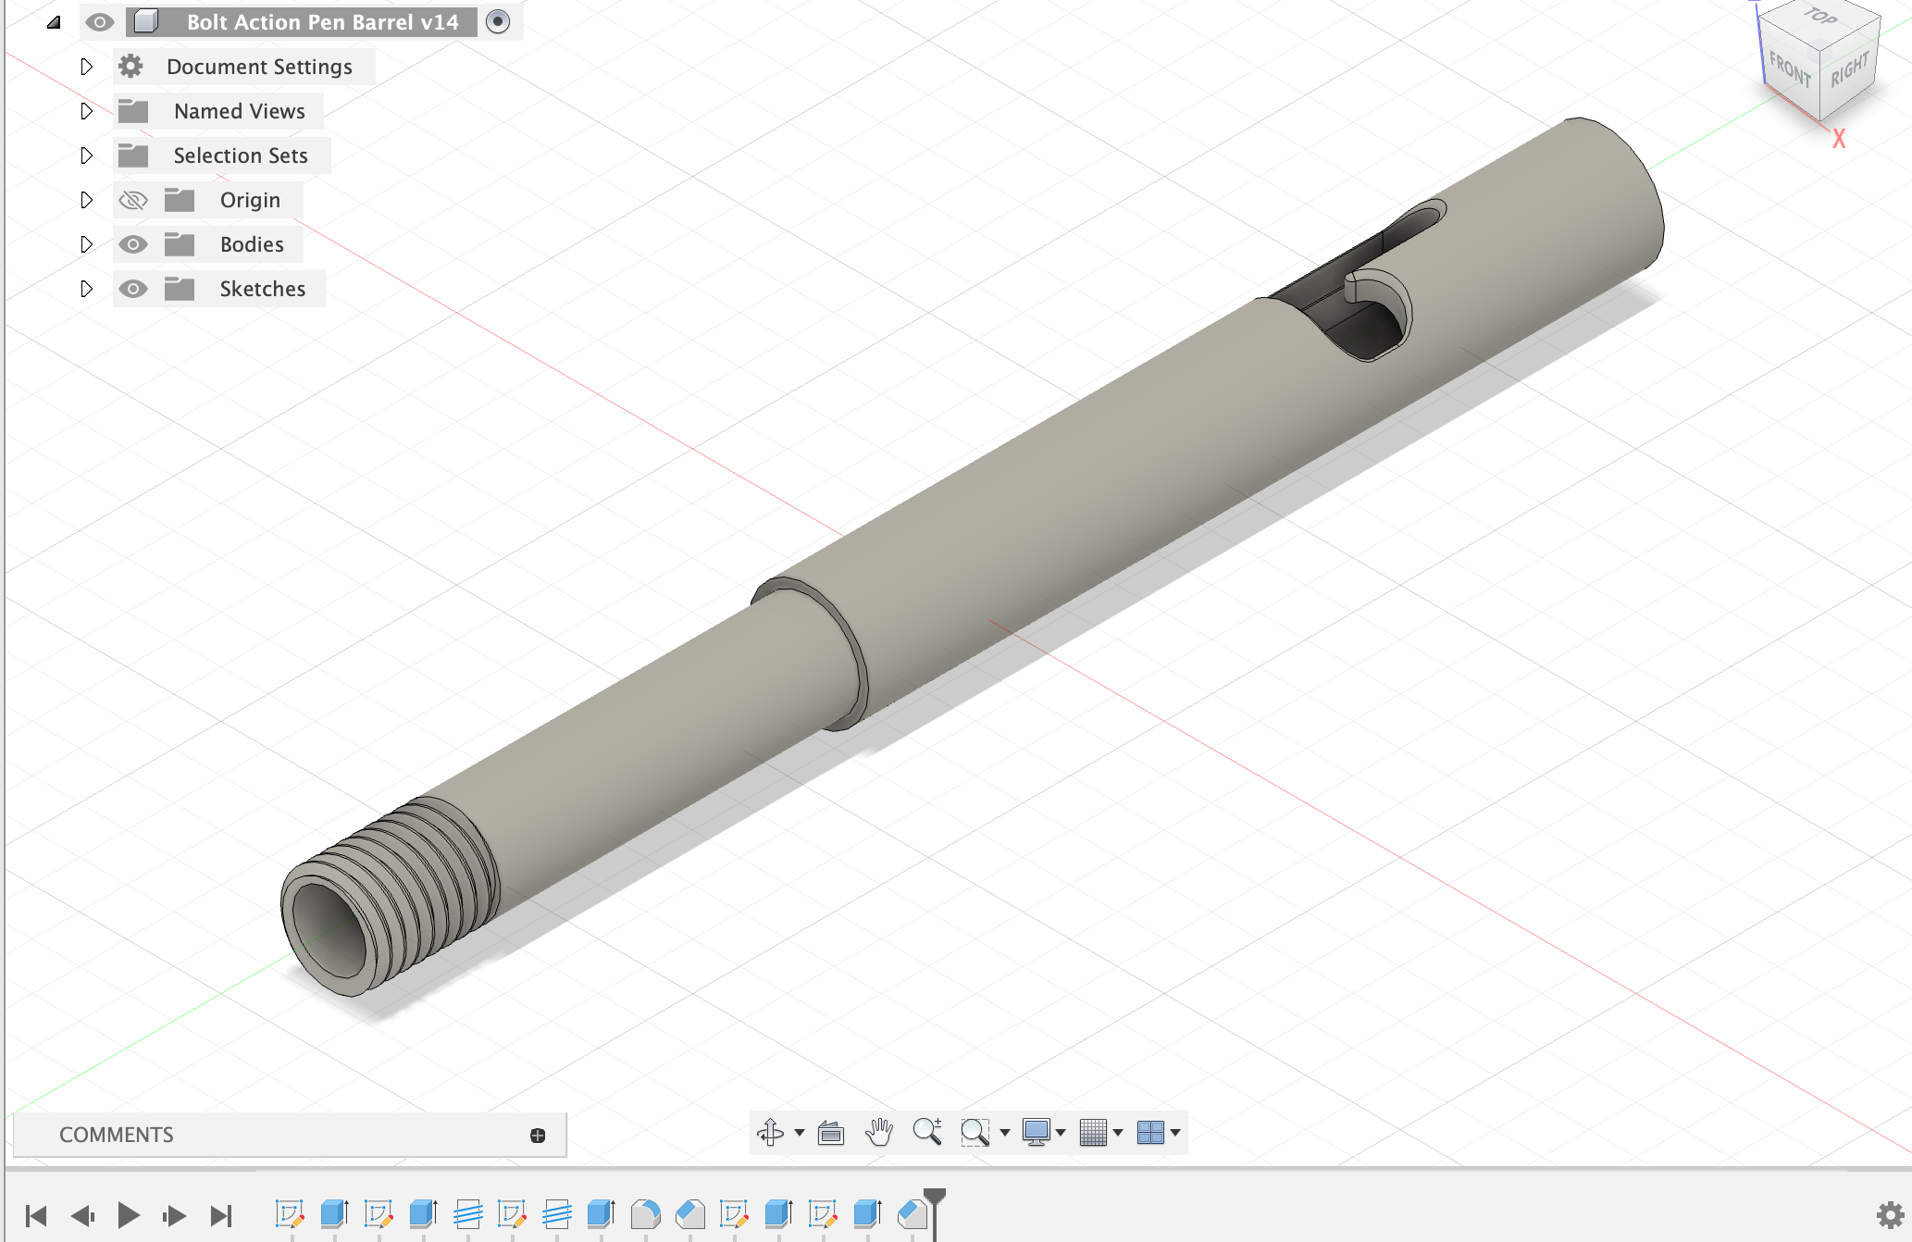Select the Fillet feature in timeline
The height and width of the screenshot is (1242, 1912).
point(645,1213)
